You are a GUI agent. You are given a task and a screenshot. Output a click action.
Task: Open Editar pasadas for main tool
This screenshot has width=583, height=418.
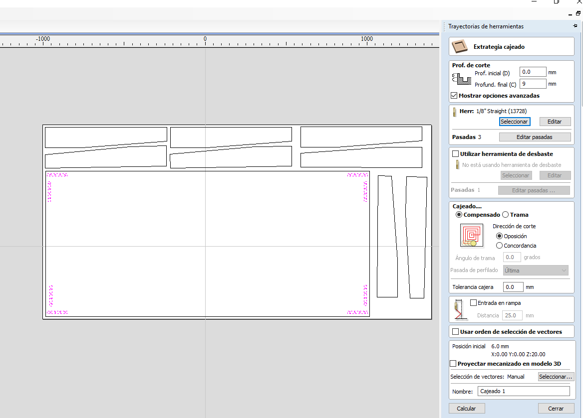click(x=534, y=137)
